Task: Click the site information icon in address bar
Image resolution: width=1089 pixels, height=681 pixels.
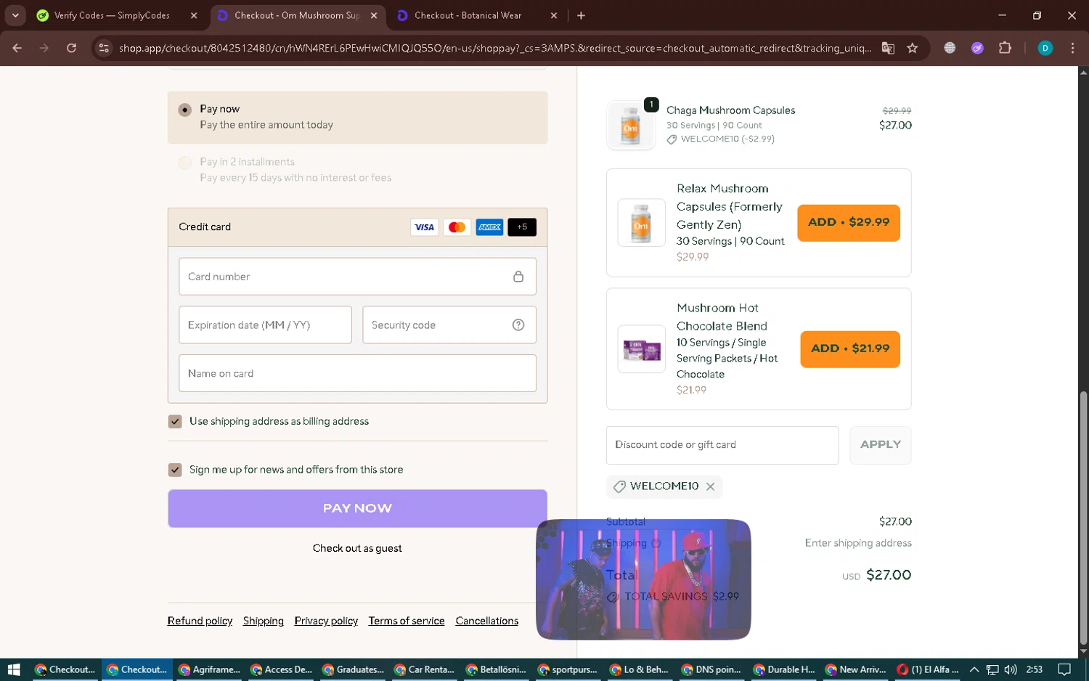Action: tap(104, 48)
